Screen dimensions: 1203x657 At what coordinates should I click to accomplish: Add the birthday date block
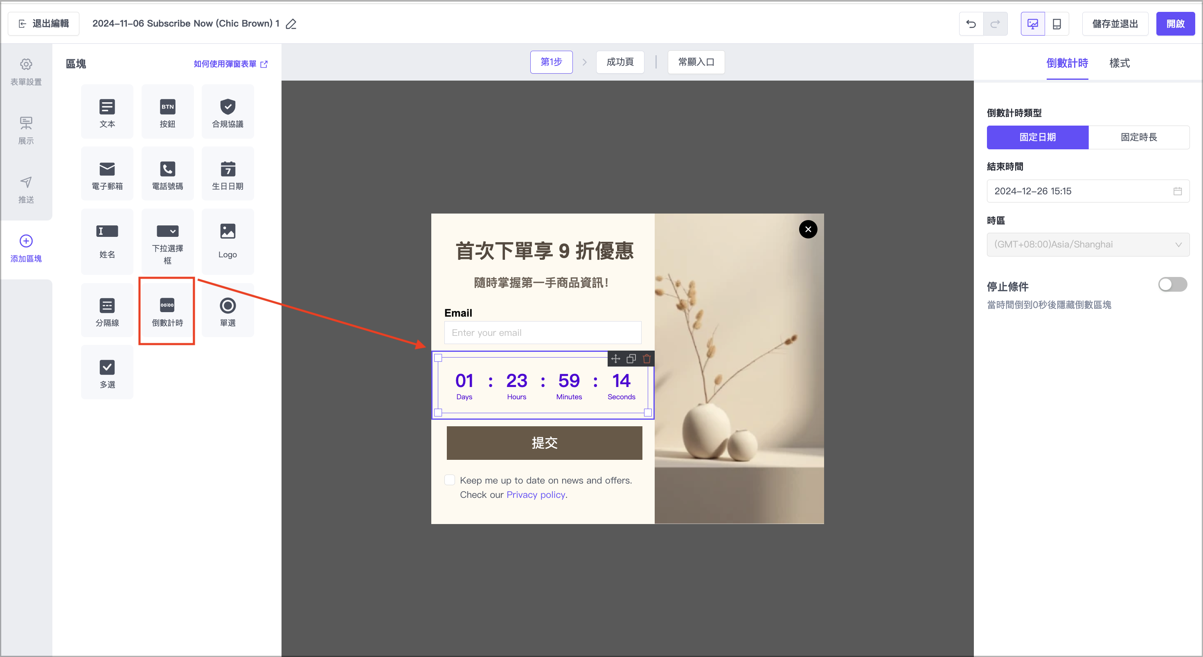tap(228, 174)
